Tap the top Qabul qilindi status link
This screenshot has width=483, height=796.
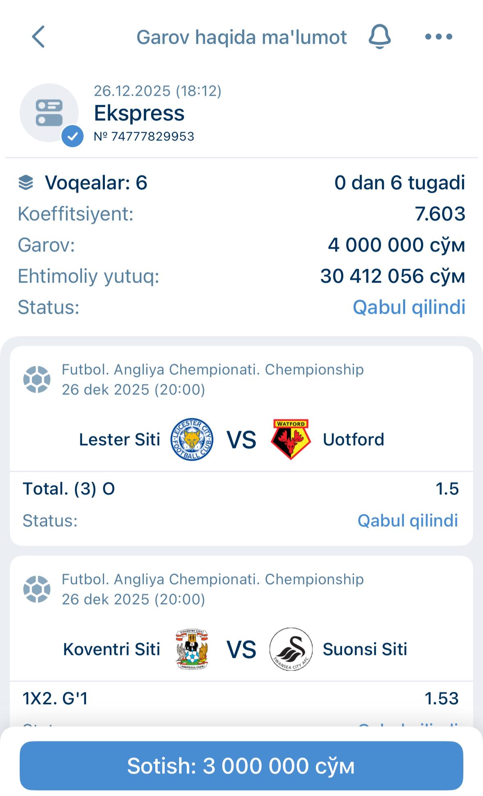(x=409, y=307)
